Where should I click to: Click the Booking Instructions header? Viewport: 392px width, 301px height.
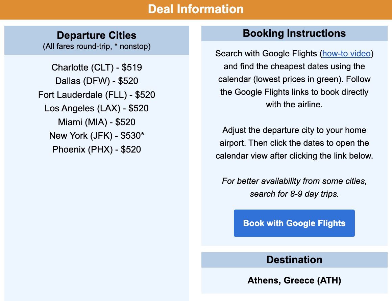pyautogui.click(x=294, y=33)
